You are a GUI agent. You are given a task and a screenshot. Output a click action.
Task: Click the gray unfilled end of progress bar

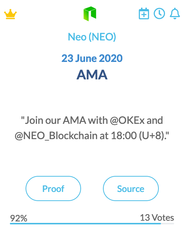pos(168,224)
